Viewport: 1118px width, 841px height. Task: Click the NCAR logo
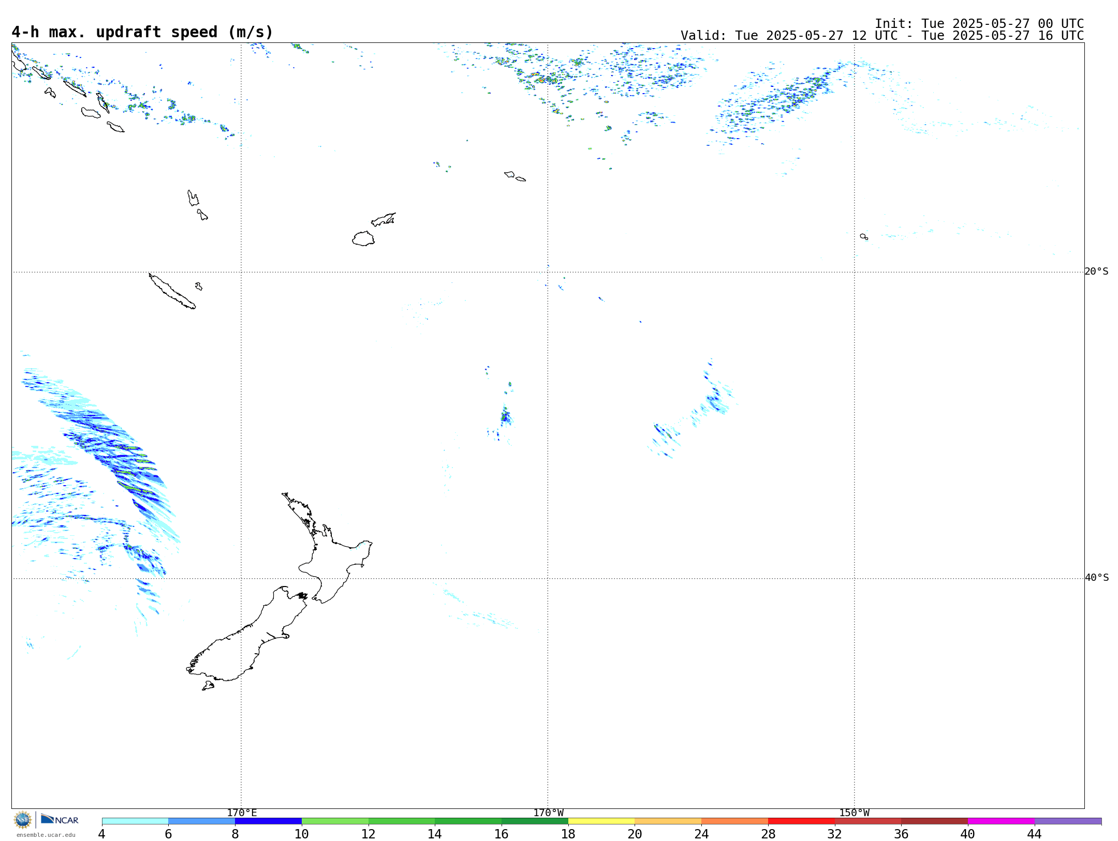pyautogui.click(x=60, y=819)
